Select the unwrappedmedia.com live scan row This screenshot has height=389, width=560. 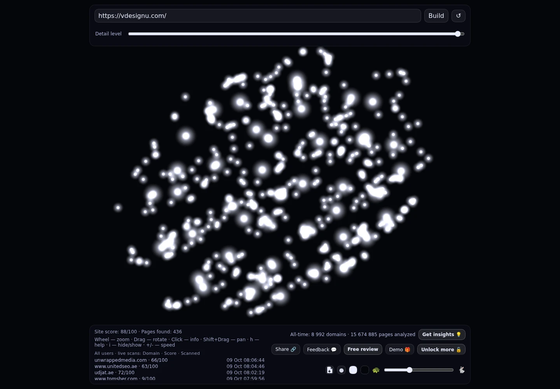point(179,360)
